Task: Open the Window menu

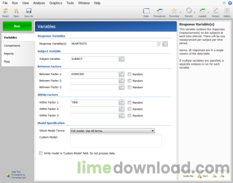Action: (x=84, y=3)
